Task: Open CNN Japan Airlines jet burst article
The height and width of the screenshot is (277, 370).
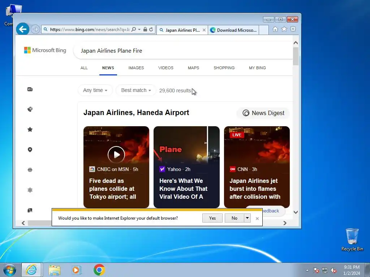Action: [x=255, y=189]
